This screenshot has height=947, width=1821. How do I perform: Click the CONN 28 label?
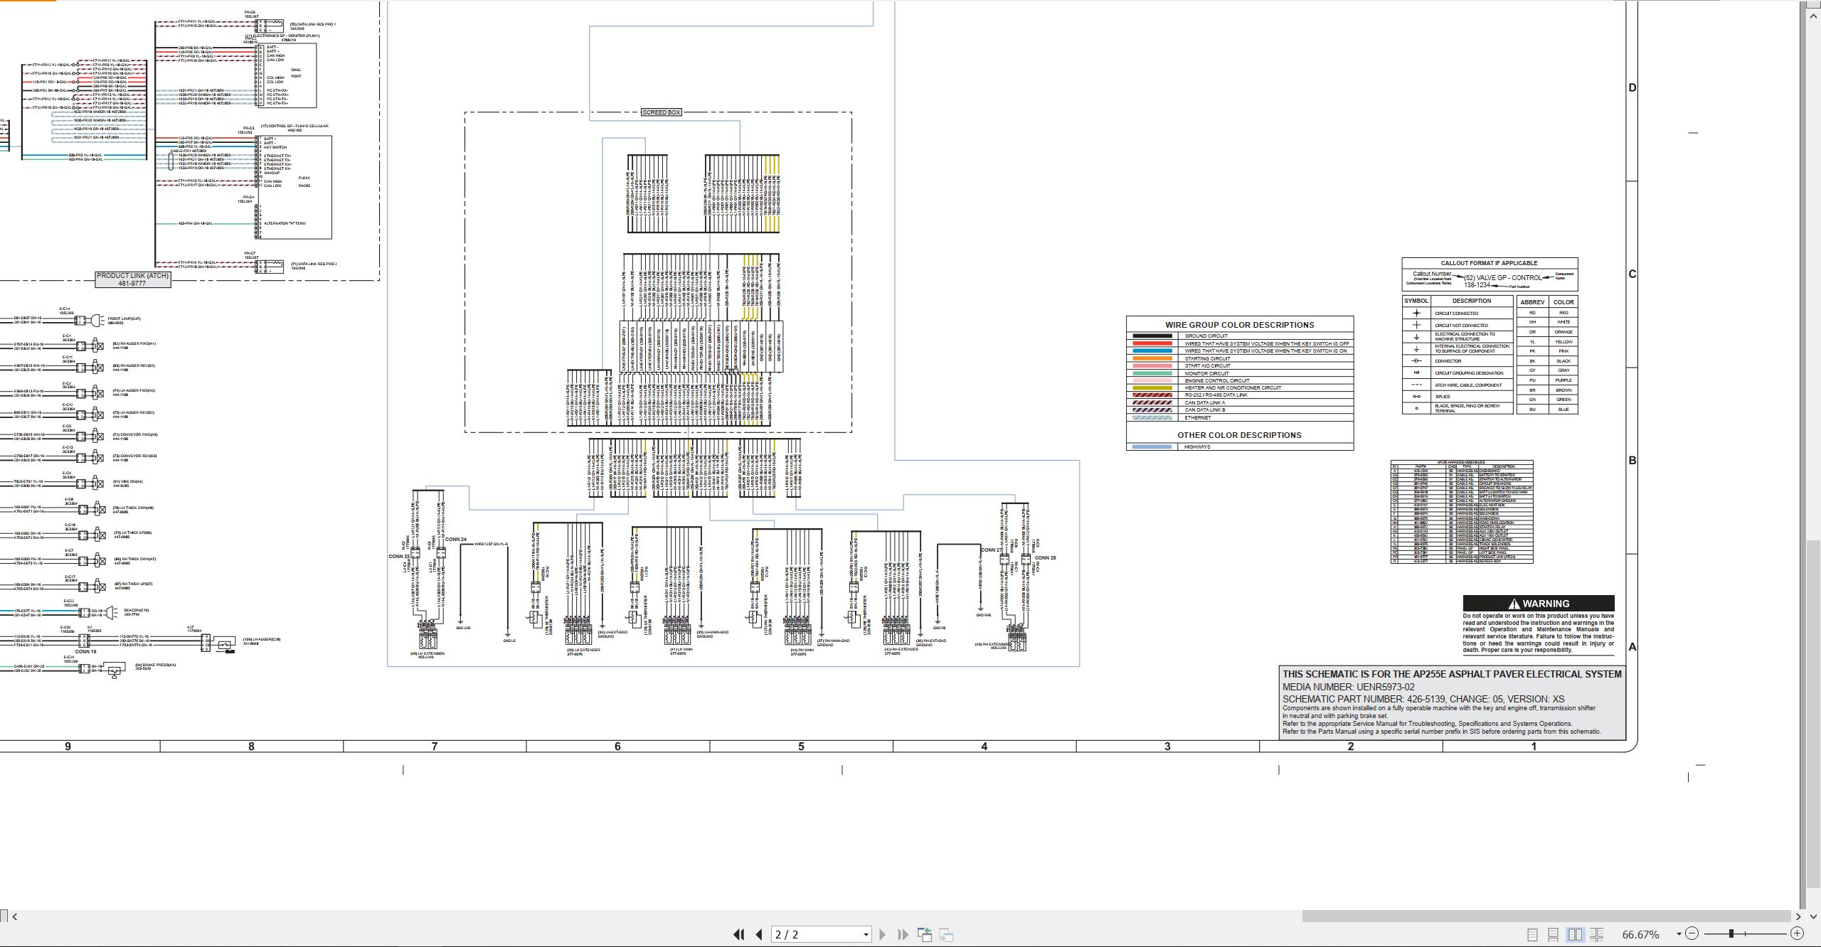click(x=1045, y=557)
